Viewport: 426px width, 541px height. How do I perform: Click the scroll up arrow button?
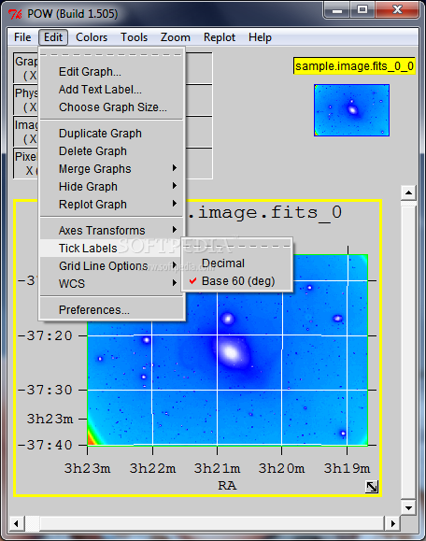coord(408,192)
